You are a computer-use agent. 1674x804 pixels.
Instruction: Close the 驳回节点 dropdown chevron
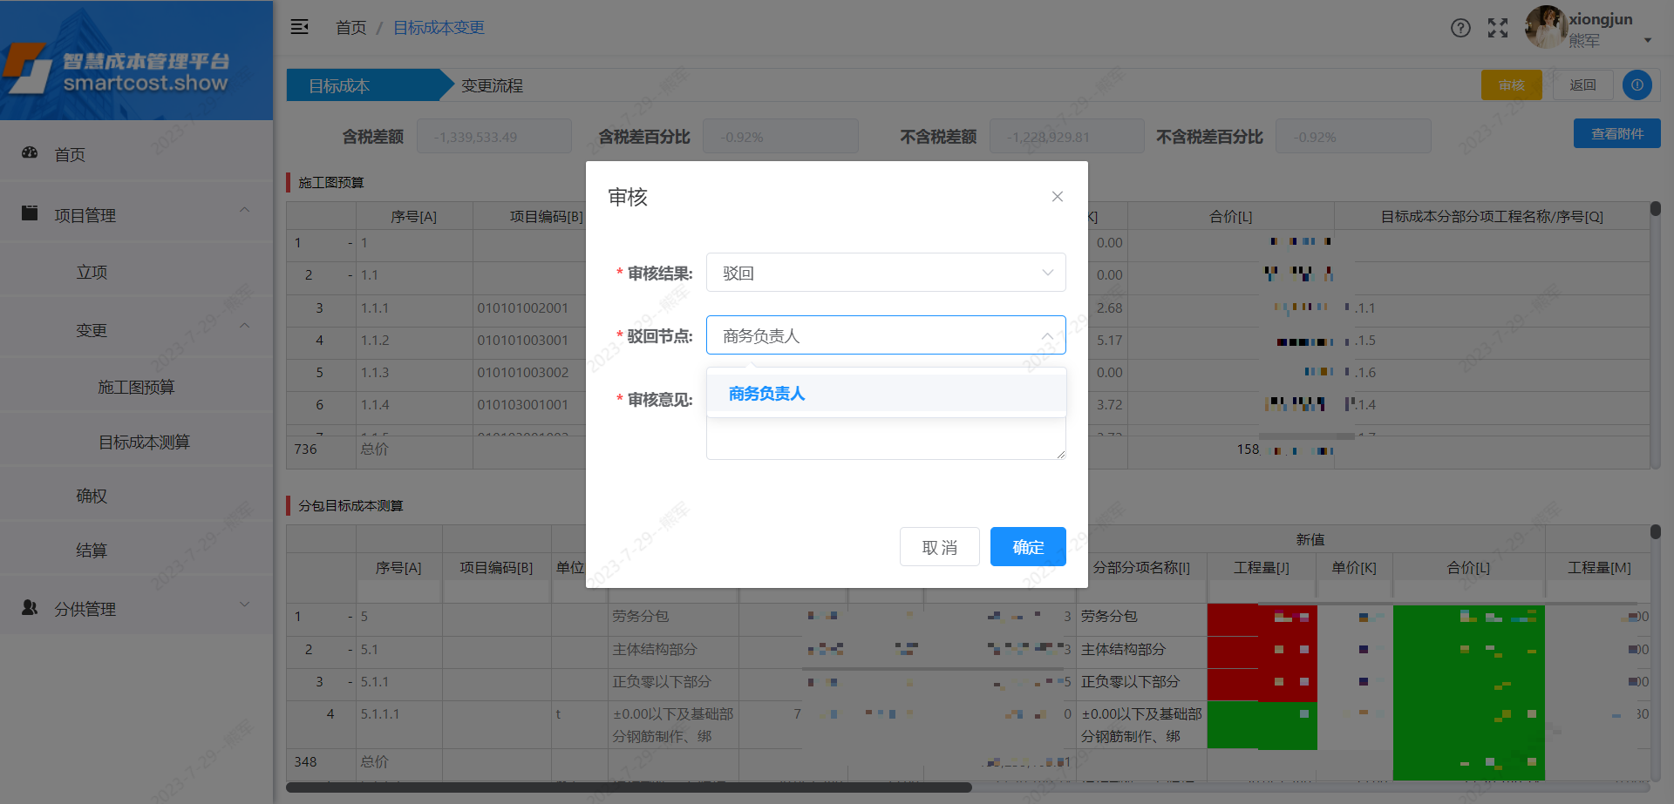click(x=1047, y=334)
